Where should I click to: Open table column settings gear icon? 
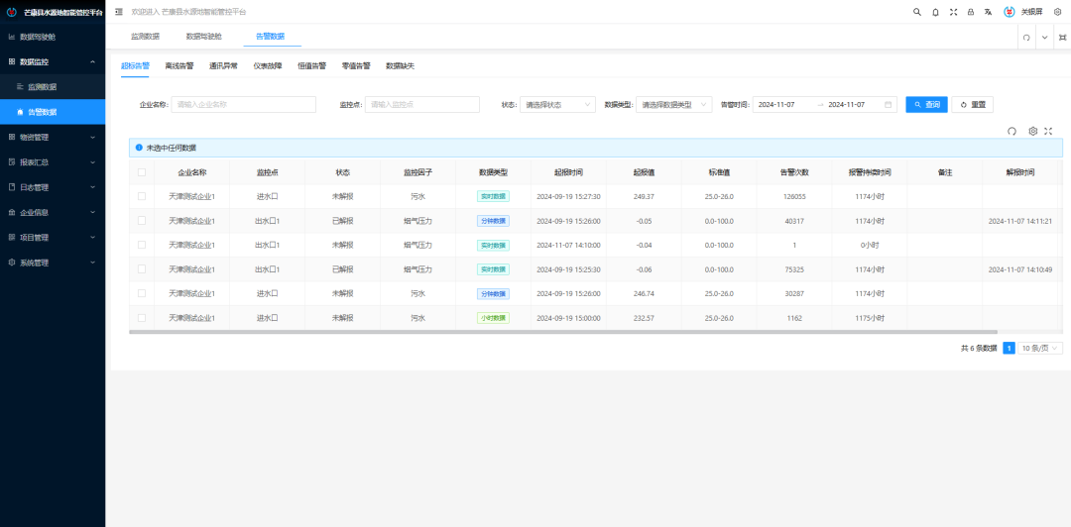(1032, 131)
